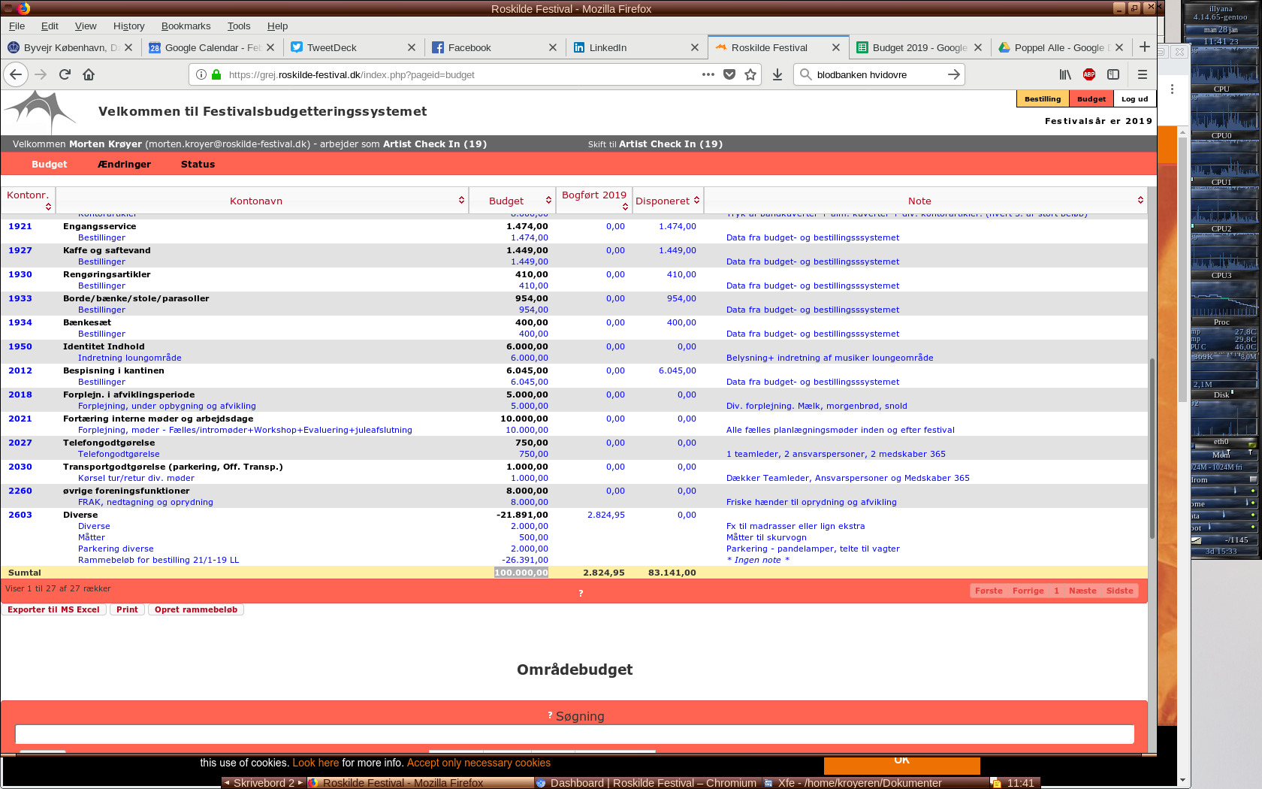The height and width of the screenshot is (789, 1262).
Task: Open the Bookmarks menu in menu bar
Action: [186, 26]
